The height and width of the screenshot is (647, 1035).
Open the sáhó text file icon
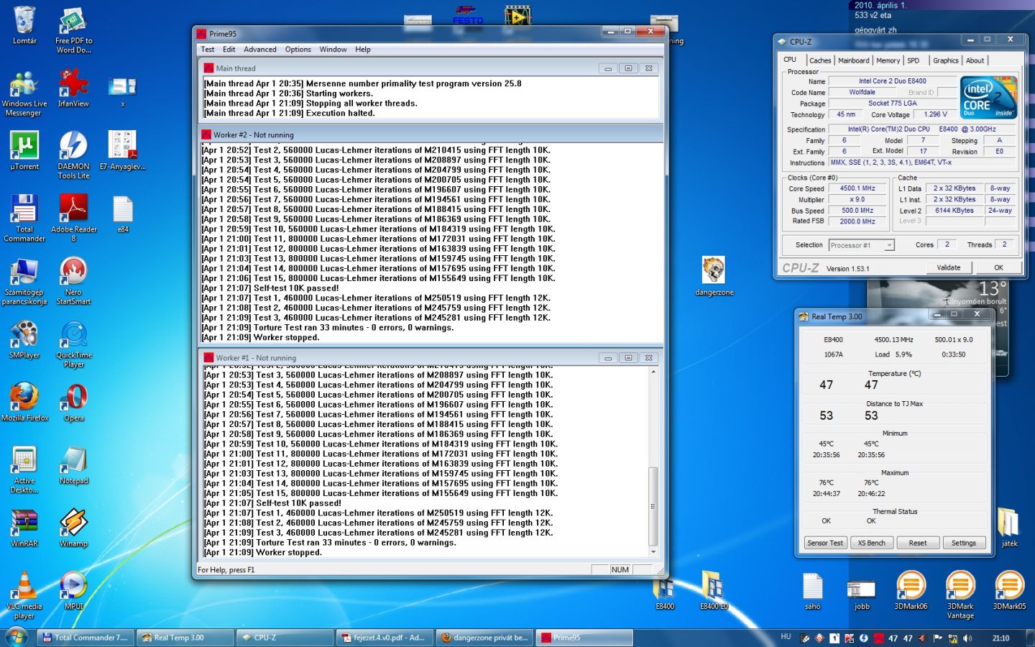click(812, 591)
